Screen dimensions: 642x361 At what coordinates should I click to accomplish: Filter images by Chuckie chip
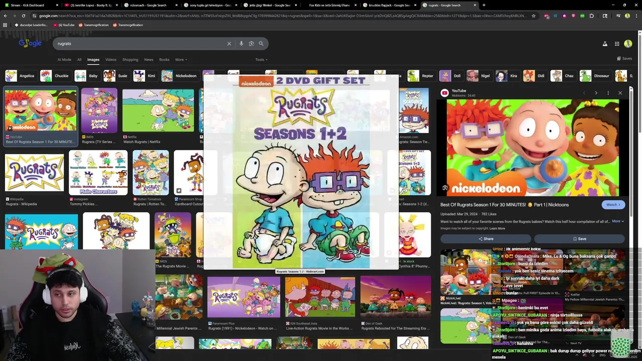coord(55,76)
